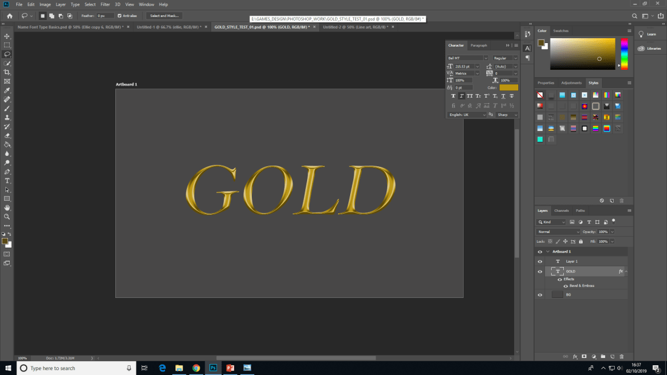Activate the Zoom tool in toolbar
667x375 pixels.
coord(7,216)
